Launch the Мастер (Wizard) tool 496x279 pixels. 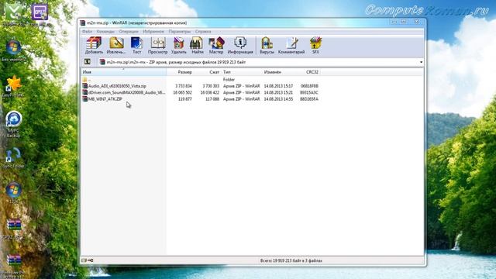[216, 45]
